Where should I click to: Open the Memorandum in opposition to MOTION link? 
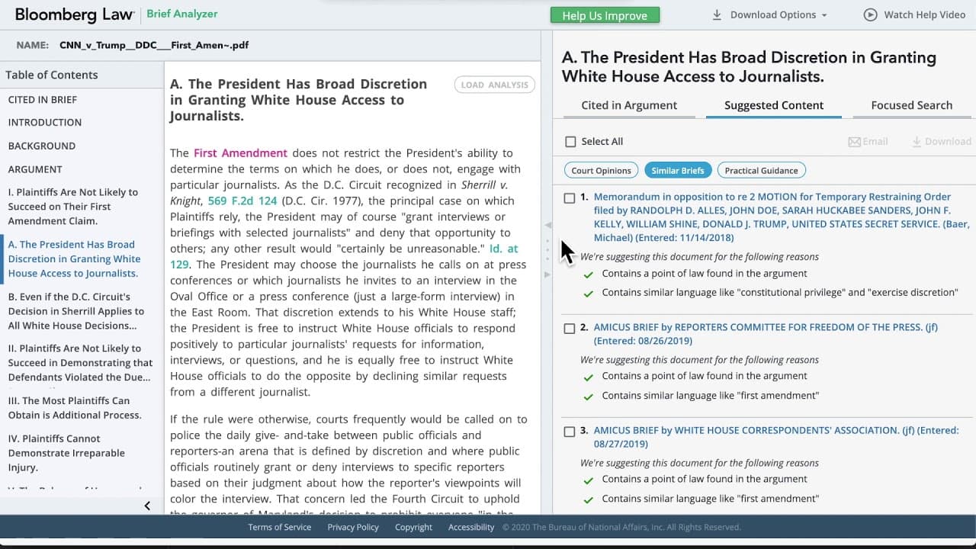pos(781,217)
